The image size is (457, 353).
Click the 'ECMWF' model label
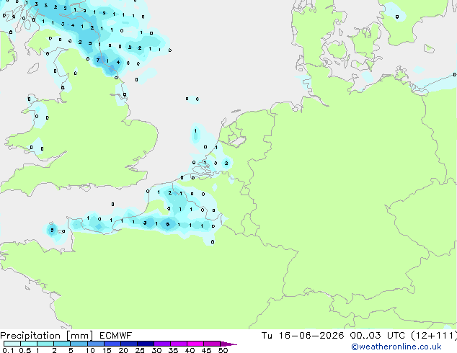pyautogui.click(x=116, y=336)
